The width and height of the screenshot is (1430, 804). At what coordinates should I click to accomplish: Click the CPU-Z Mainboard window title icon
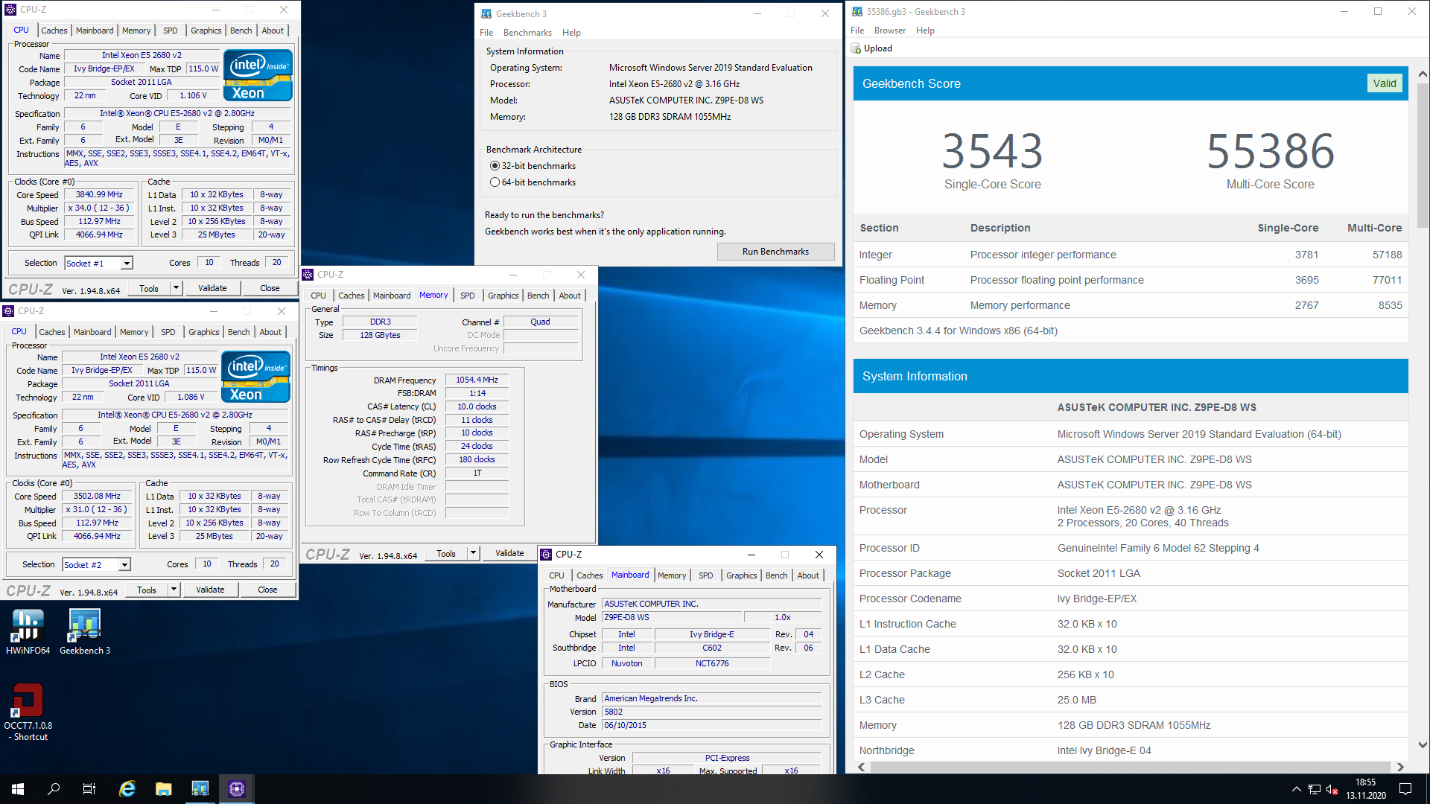click(546, 555)
